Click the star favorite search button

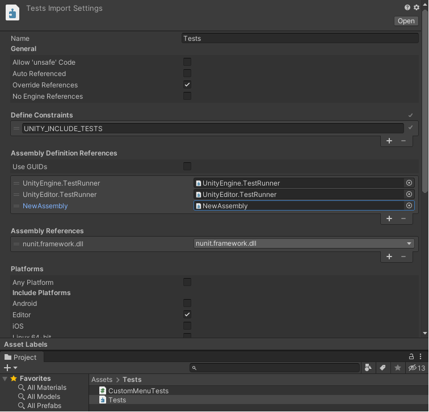(398, 368)
